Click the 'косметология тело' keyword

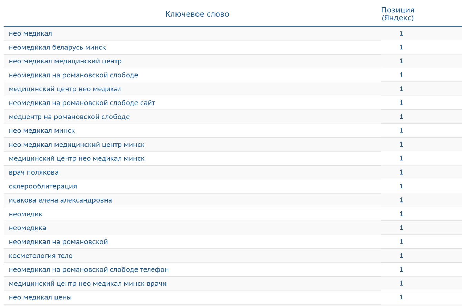click(x=41, y=256)
